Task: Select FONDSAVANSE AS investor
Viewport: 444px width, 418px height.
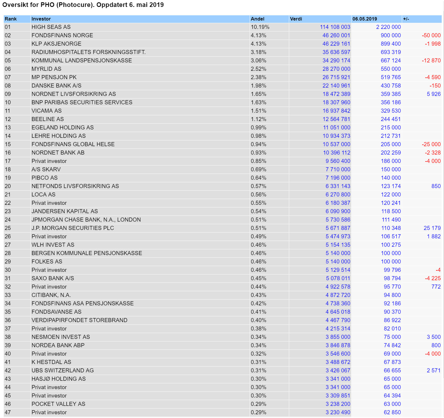Action: (x=56, y=312)
